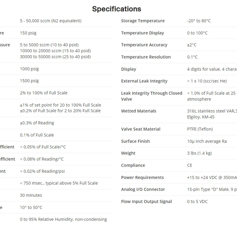Click the Weight row label

(128, 153)
